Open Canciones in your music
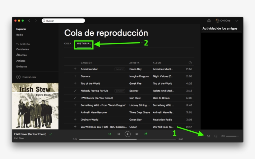The image size is (255, 159). [22, 49]
